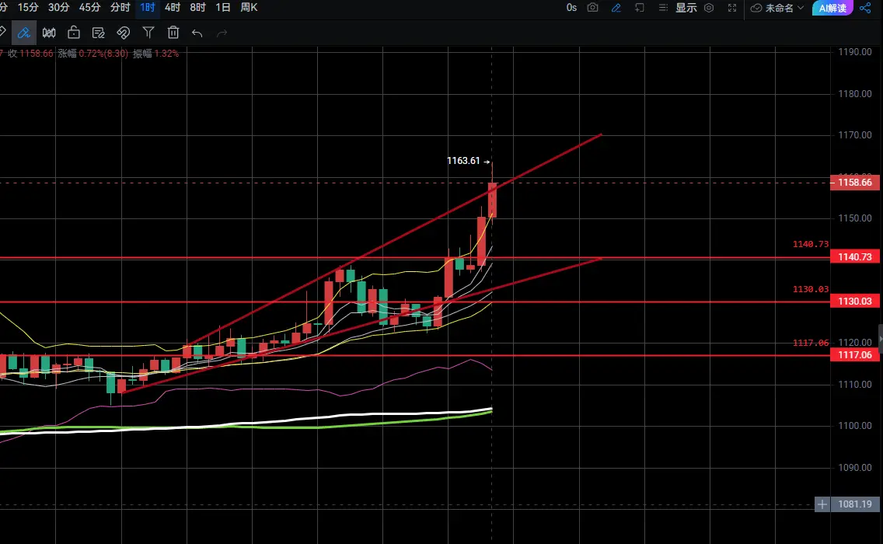The height and width of the screenshot is (544, 883).
Task: Toggle the magnet snap tool
Action: 124,33
